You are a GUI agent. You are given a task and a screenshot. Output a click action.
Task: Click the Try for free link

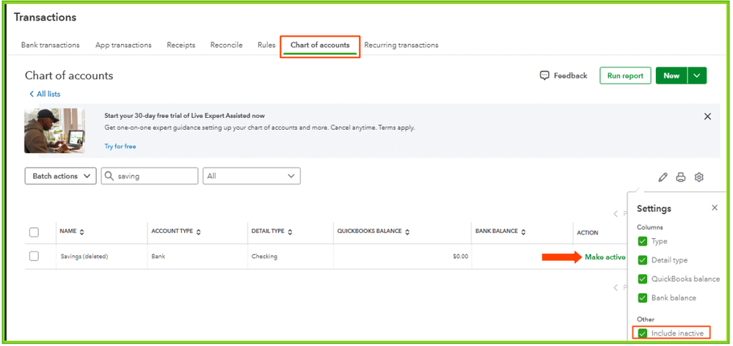tap(120, 146)
